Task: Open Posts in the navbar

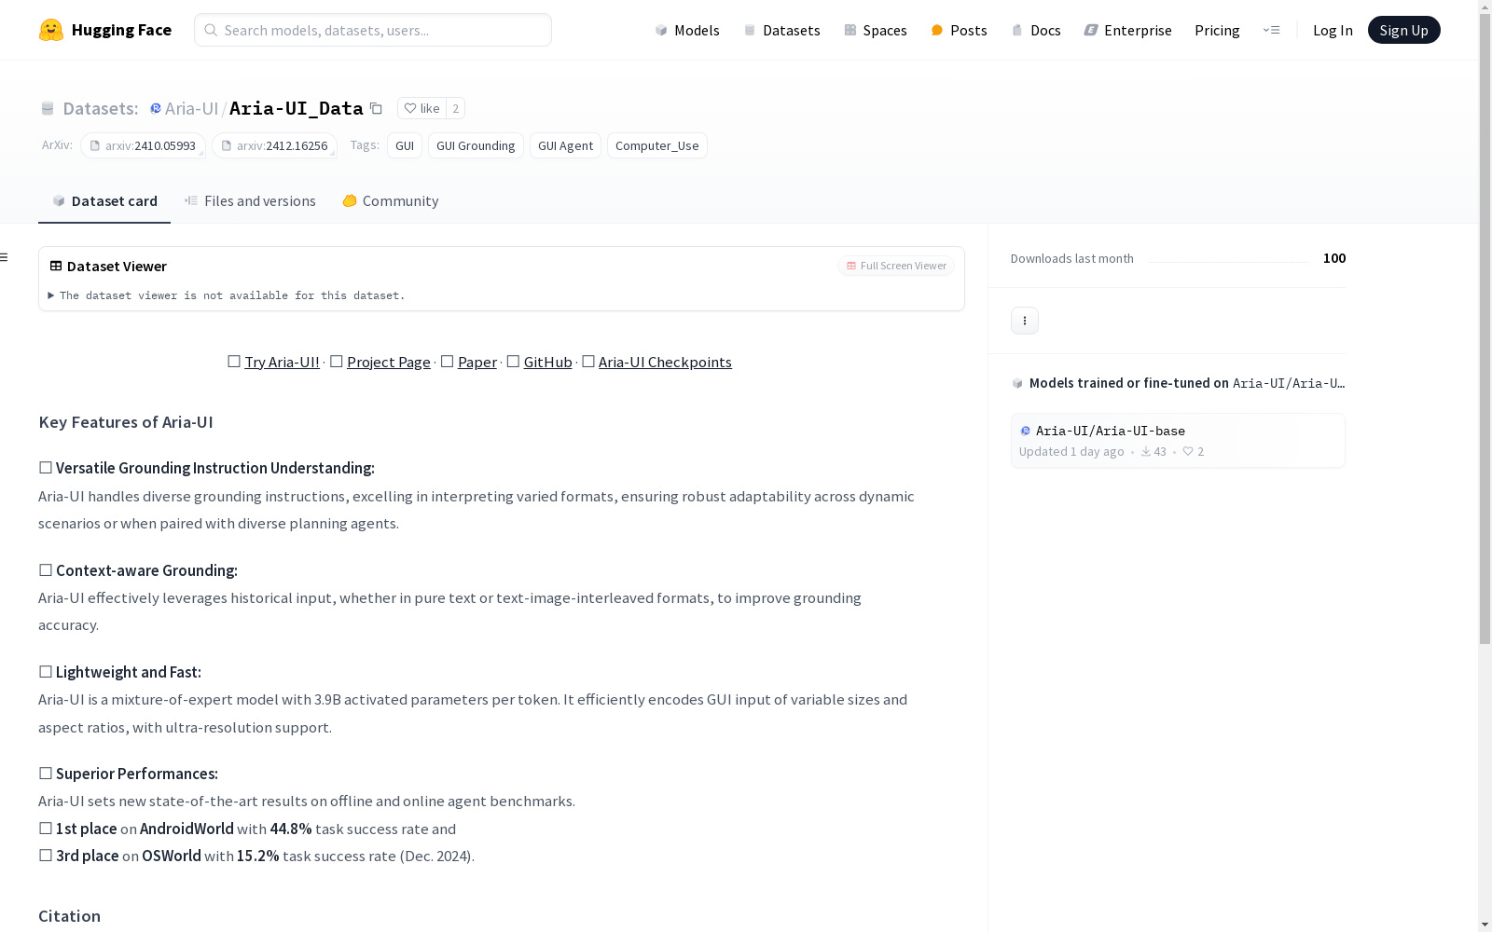Action: click(959, 30)
